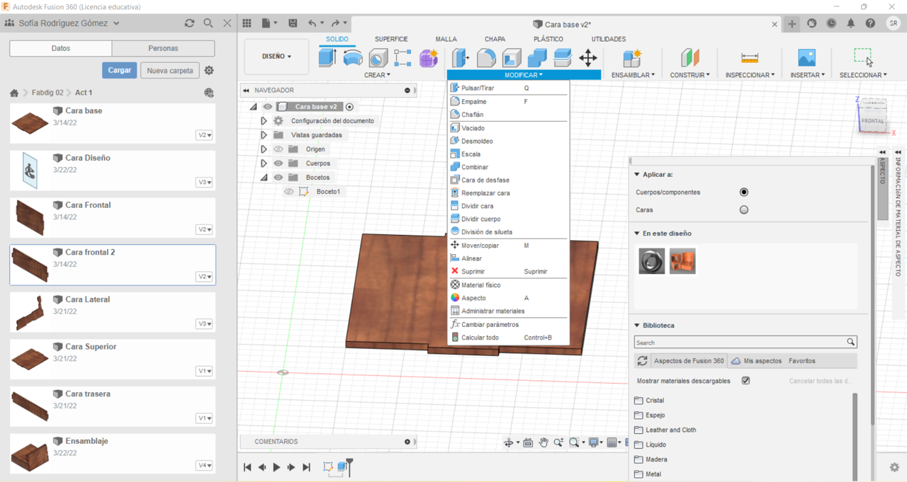The image size is (907, 482).
Task: Expand the Origen tree node
Action: [x=264, y=149]
